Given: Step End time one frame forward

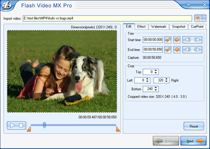Looking at the screenshot, I should click(x=197, y=50).
